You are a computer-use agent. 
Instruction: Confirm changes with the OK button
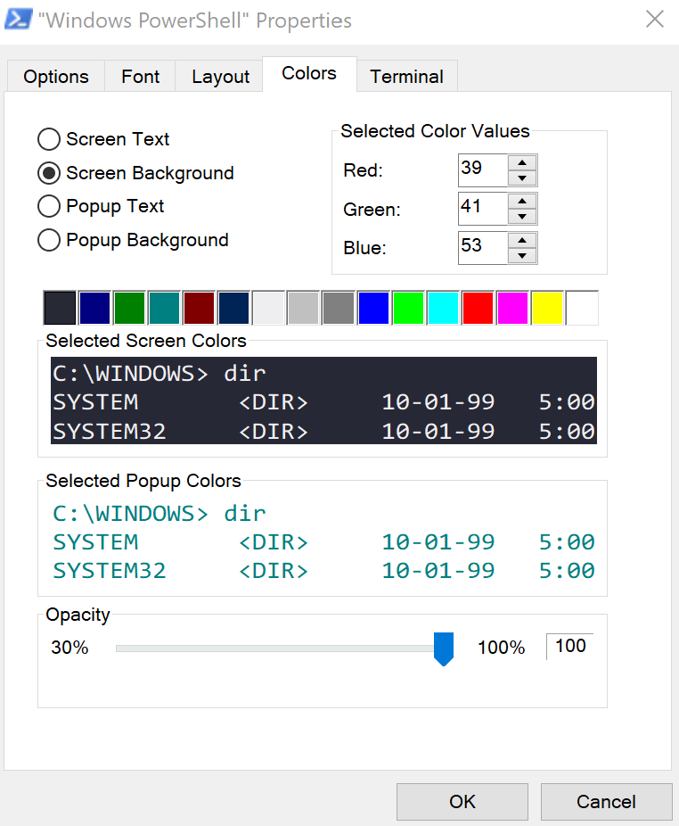(462, 801)
